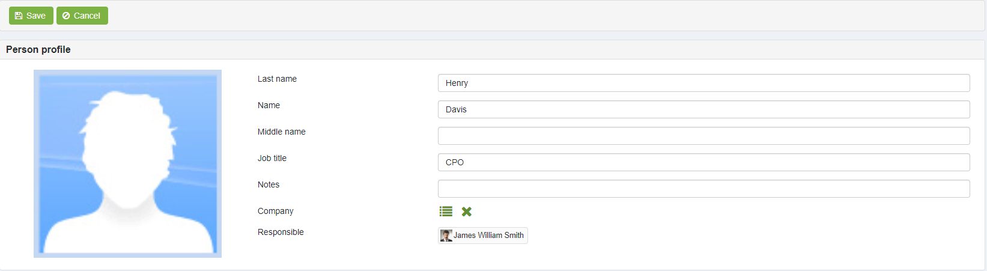Clear company with the green X icon
This screenshot has height=271, width=987.
[467, 212]
